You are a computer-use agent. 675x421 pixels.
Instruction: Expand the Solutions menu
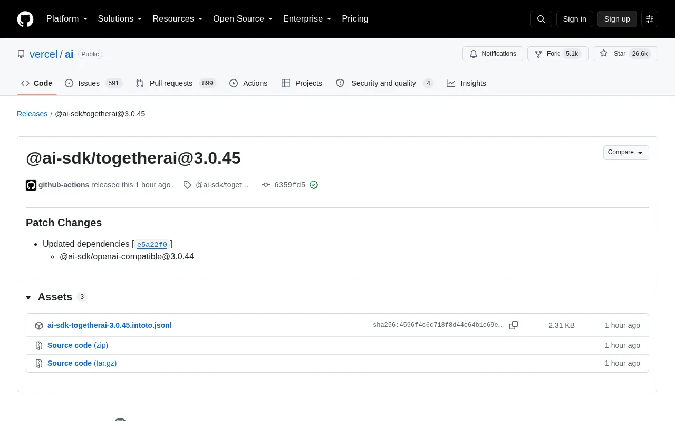point(120,19)
